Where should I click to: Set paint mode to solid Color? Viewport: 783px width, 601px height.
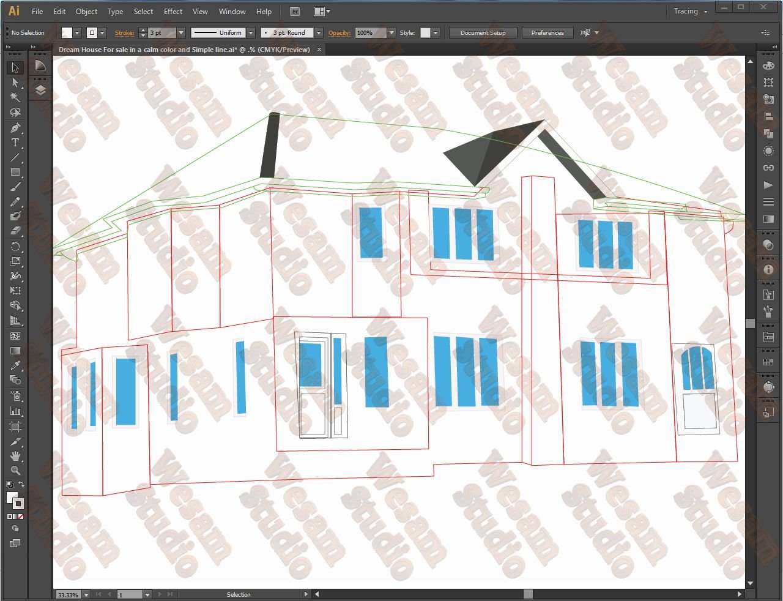tap(9, 517)
